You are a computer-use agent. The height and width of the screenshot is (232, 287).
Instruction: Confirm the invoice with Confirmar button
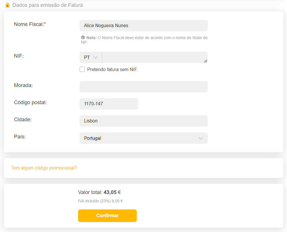pos(107,216)
